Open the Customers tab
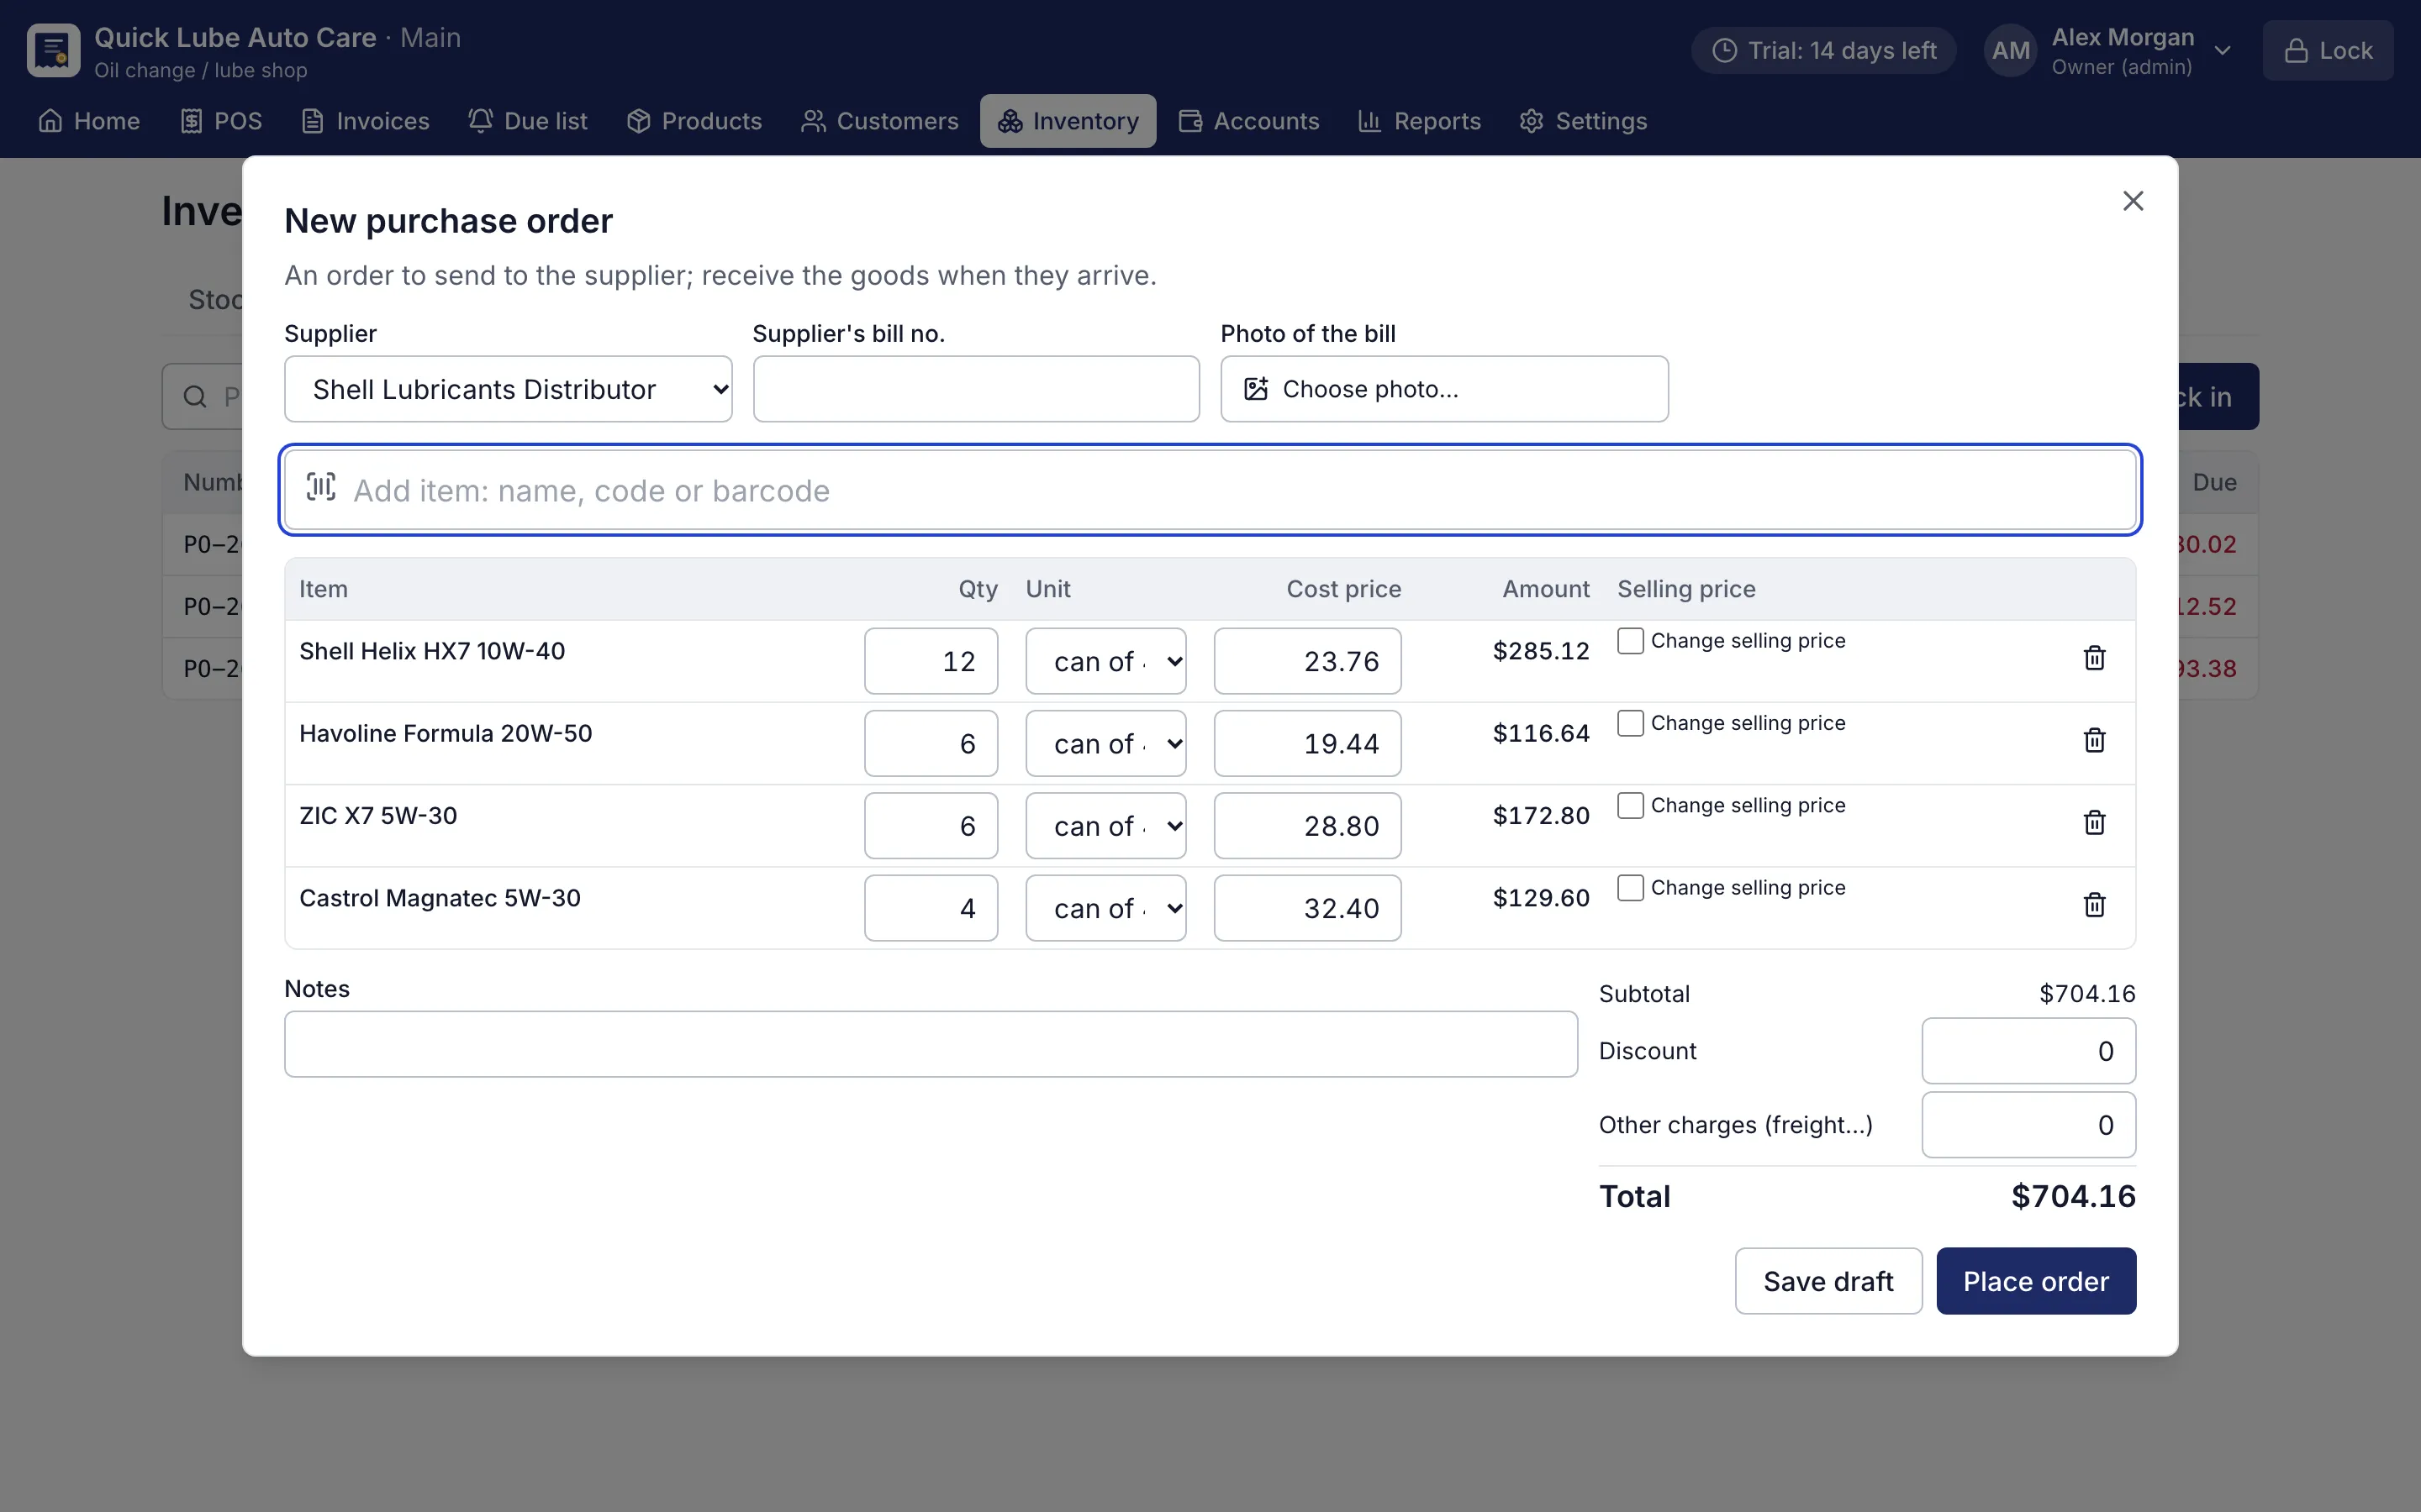2421x1512 pixels. point(879,121)
